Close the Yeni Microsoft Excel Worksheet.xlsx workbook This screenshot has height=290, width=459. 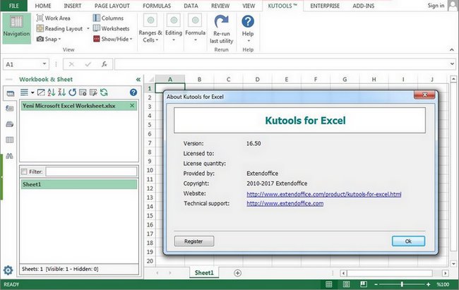132,106
